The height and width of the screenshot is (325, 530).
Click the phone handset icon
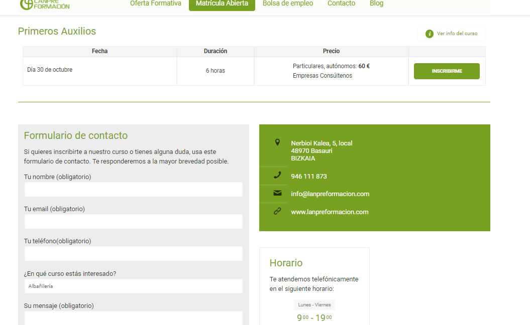pyautogui.click(x=277, y=175)
